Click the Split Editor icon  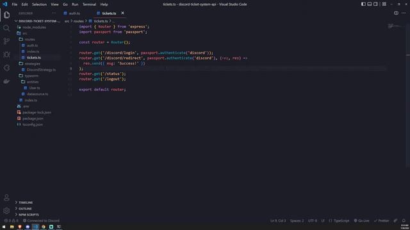click(x=396, y=13)
